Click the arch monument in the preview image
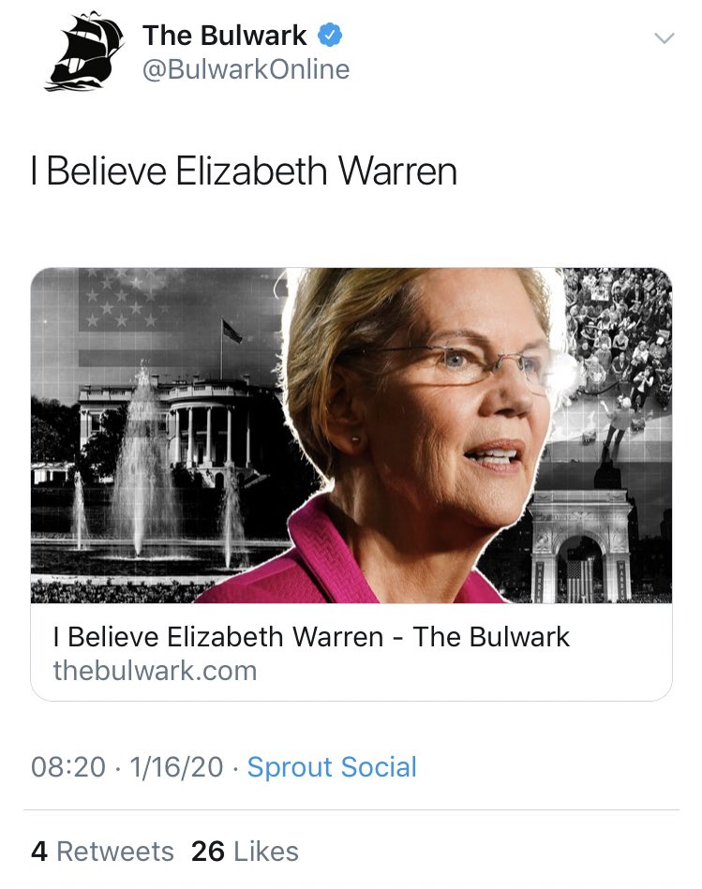 coord(581,544)
